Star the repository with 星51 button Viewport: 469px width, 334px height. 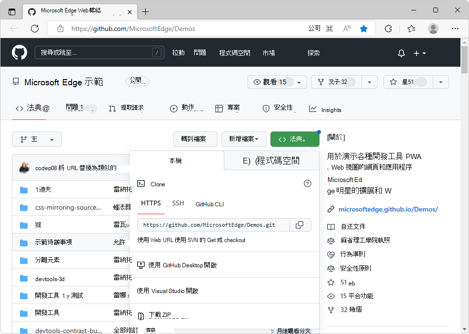[408, 82]
